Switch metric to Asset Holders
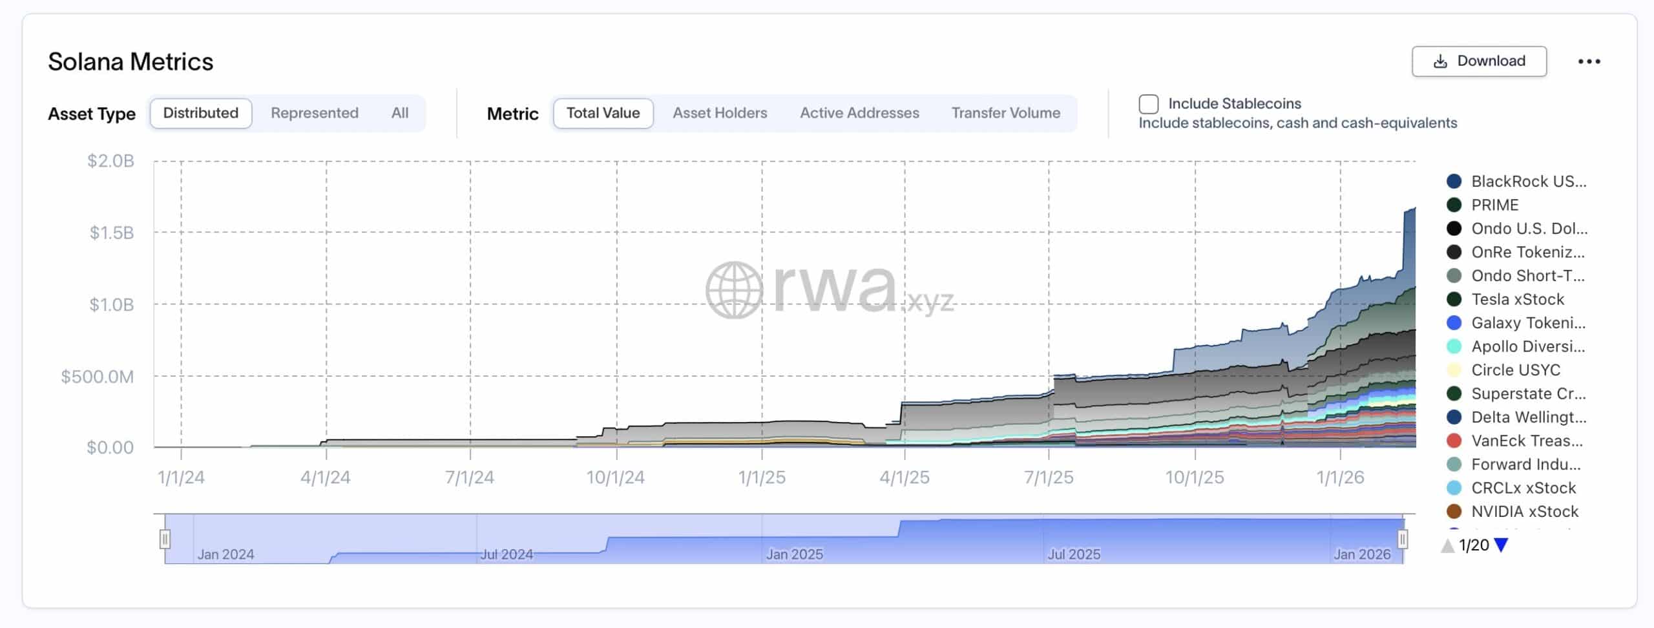1654x628 pixels. [720, 113]
